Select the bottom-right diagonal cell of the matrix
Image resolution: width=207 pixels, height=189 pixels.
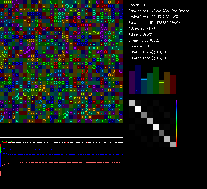click(x=173, y=144)
